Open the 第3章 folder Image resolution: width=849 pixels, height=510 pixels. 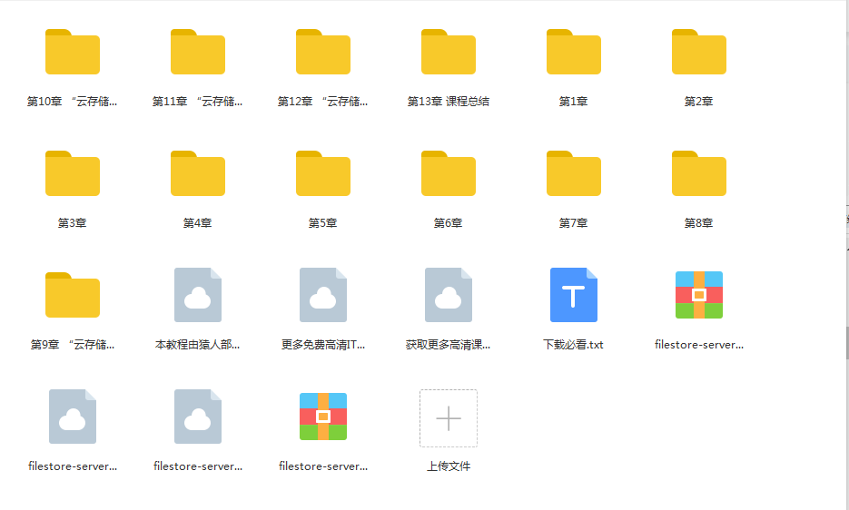pyautogui.click(x=73, y=174)
